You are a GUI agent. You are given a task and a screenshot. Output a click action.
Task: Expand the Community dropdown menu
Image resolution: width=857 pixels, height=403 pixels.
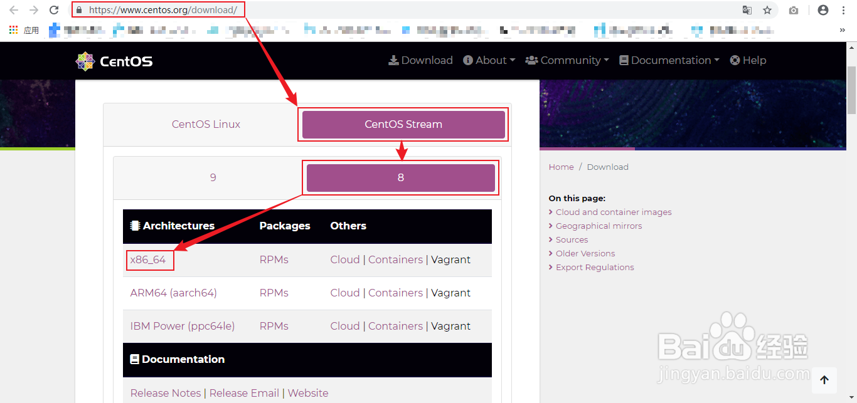click(x=567, y=60)
